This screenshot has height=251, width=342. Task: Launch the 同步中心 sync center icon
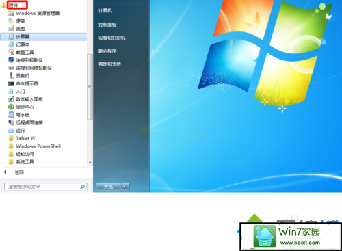click(11, 107)
